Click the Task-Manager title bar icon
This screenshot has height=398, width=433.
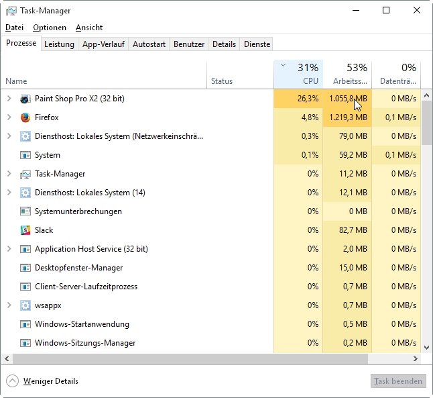11,11
